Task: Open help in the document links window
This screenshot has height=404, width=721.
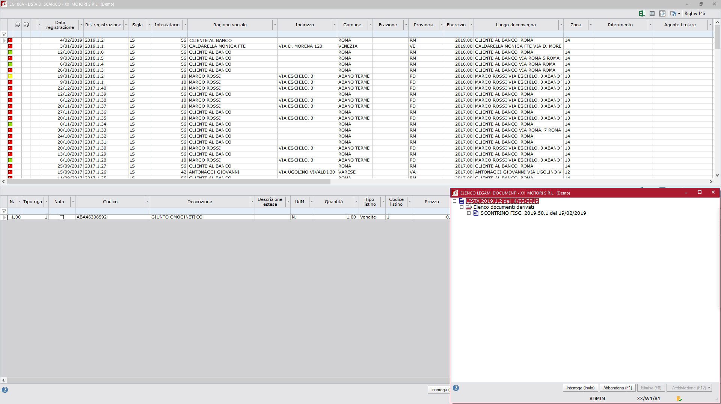Action: pyautogui.click(x=456, y=388)
